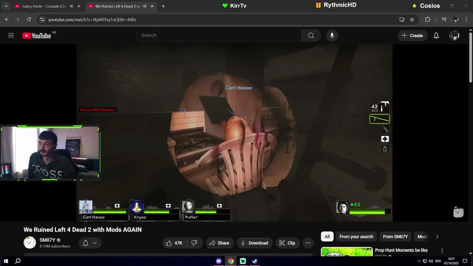473x266 pixels.
Task: Dislike the video
Action: 195,243
